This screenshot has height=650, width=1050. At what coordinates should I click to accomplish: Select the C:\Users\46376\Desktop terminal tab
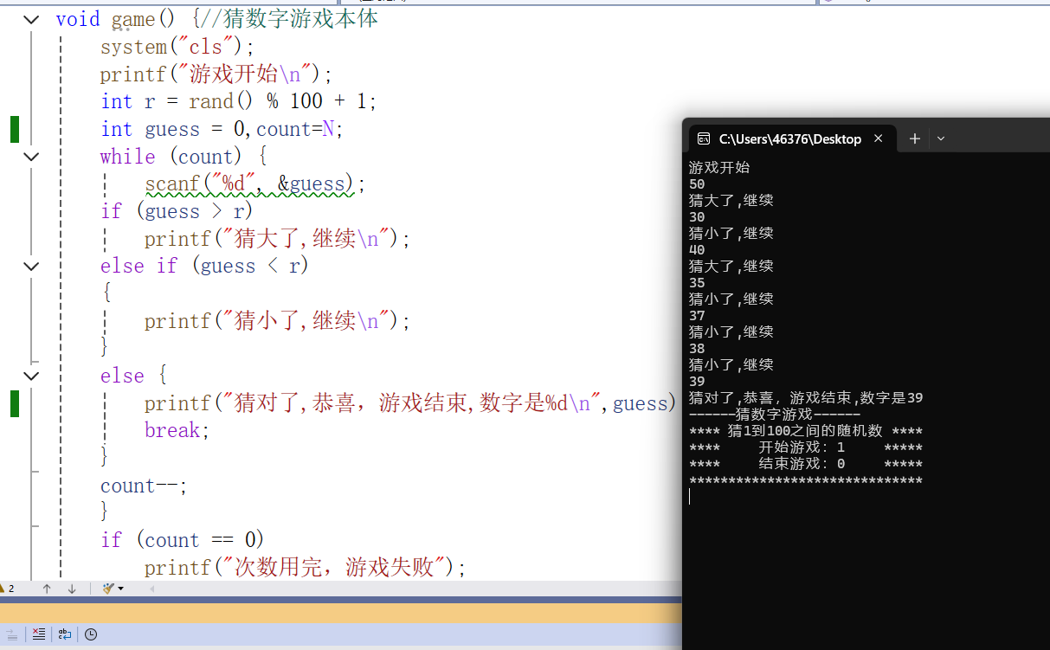[791, 138]
